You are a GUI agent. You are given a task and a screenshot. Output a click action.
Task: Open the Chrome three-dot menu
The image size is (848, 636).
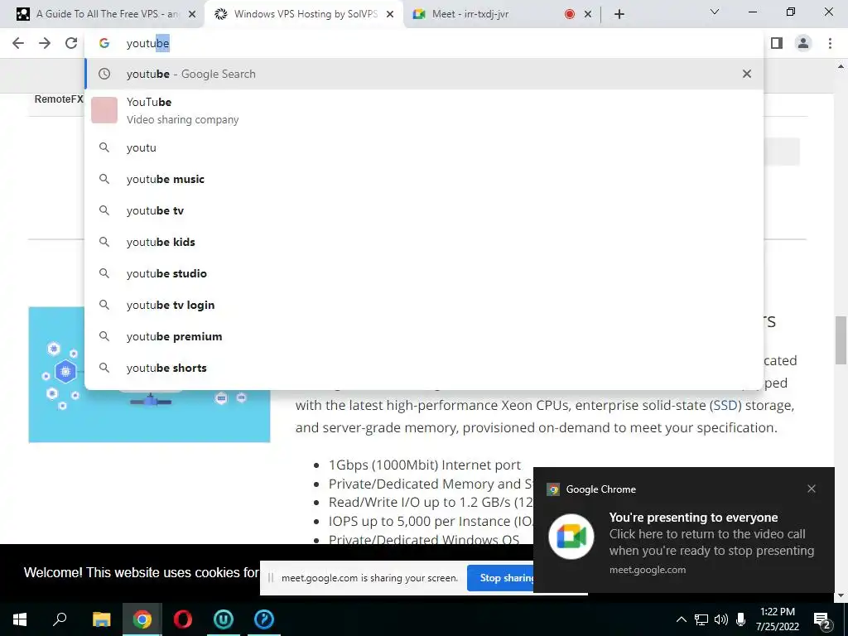pyautogui.click(x=830, y=43)
